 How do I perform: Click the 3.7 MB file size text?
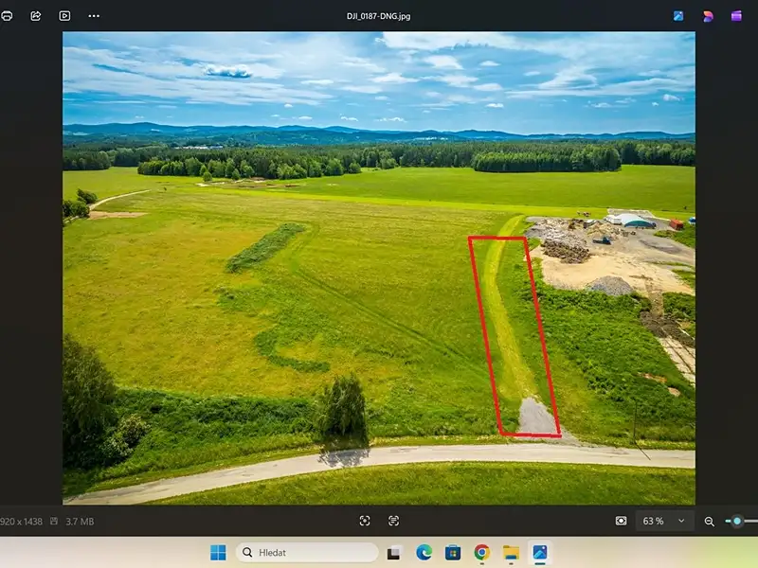click(x=80, y=522)
